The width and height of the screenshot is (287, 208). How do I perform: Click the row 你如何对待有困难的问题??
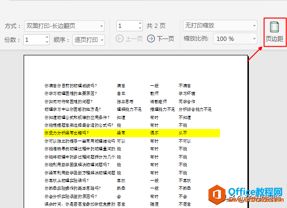point(68,102)
